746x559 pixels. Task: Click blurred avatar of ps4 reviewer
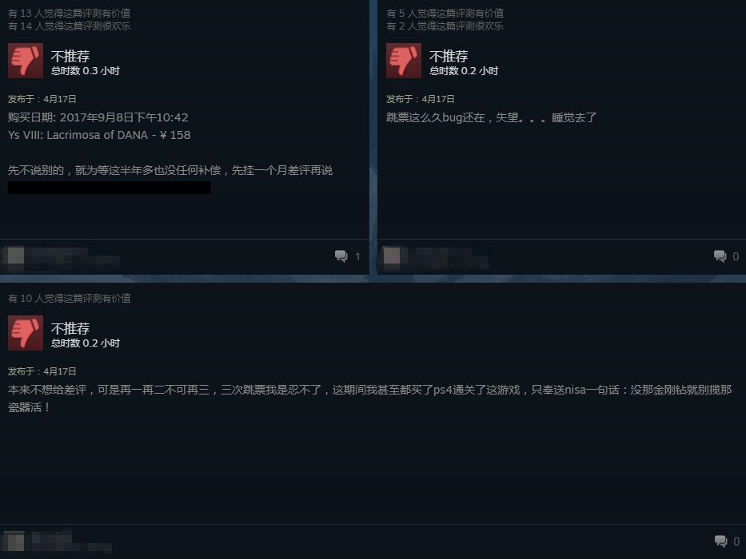point(16,542)
